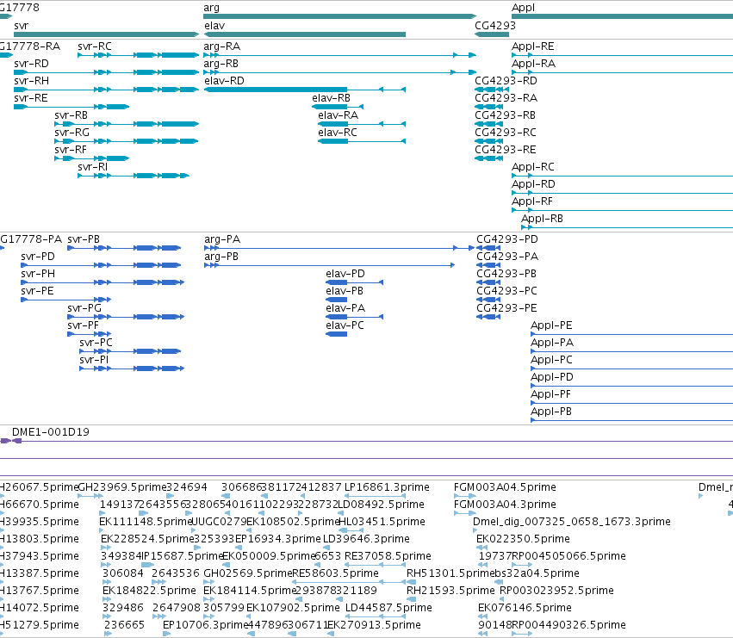Select the svr-RI transcript

(x=134, y=176)
